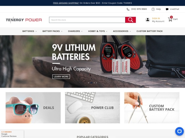185x138 pixels.
Task: Open the blue chat widget bubble
Action: point(179,131)
